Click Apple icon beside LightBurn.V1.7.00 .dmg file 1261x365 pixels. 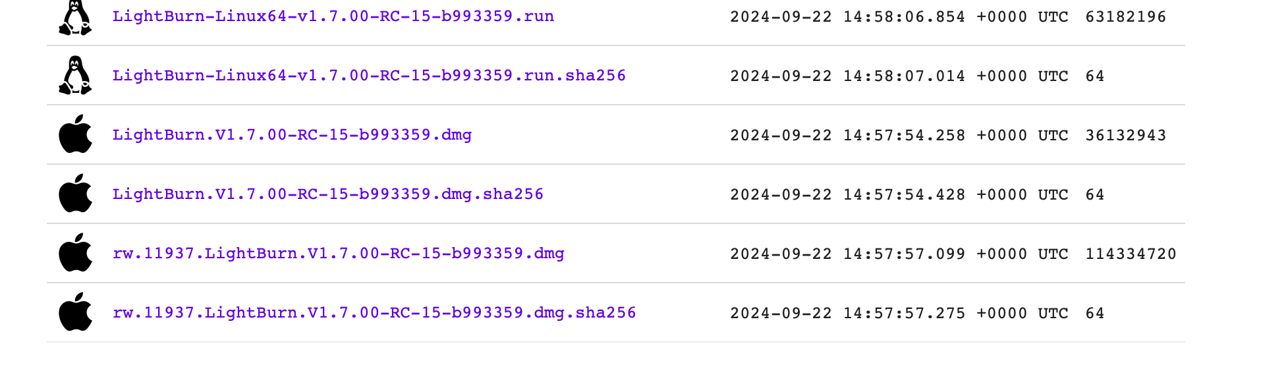point(75,134)
